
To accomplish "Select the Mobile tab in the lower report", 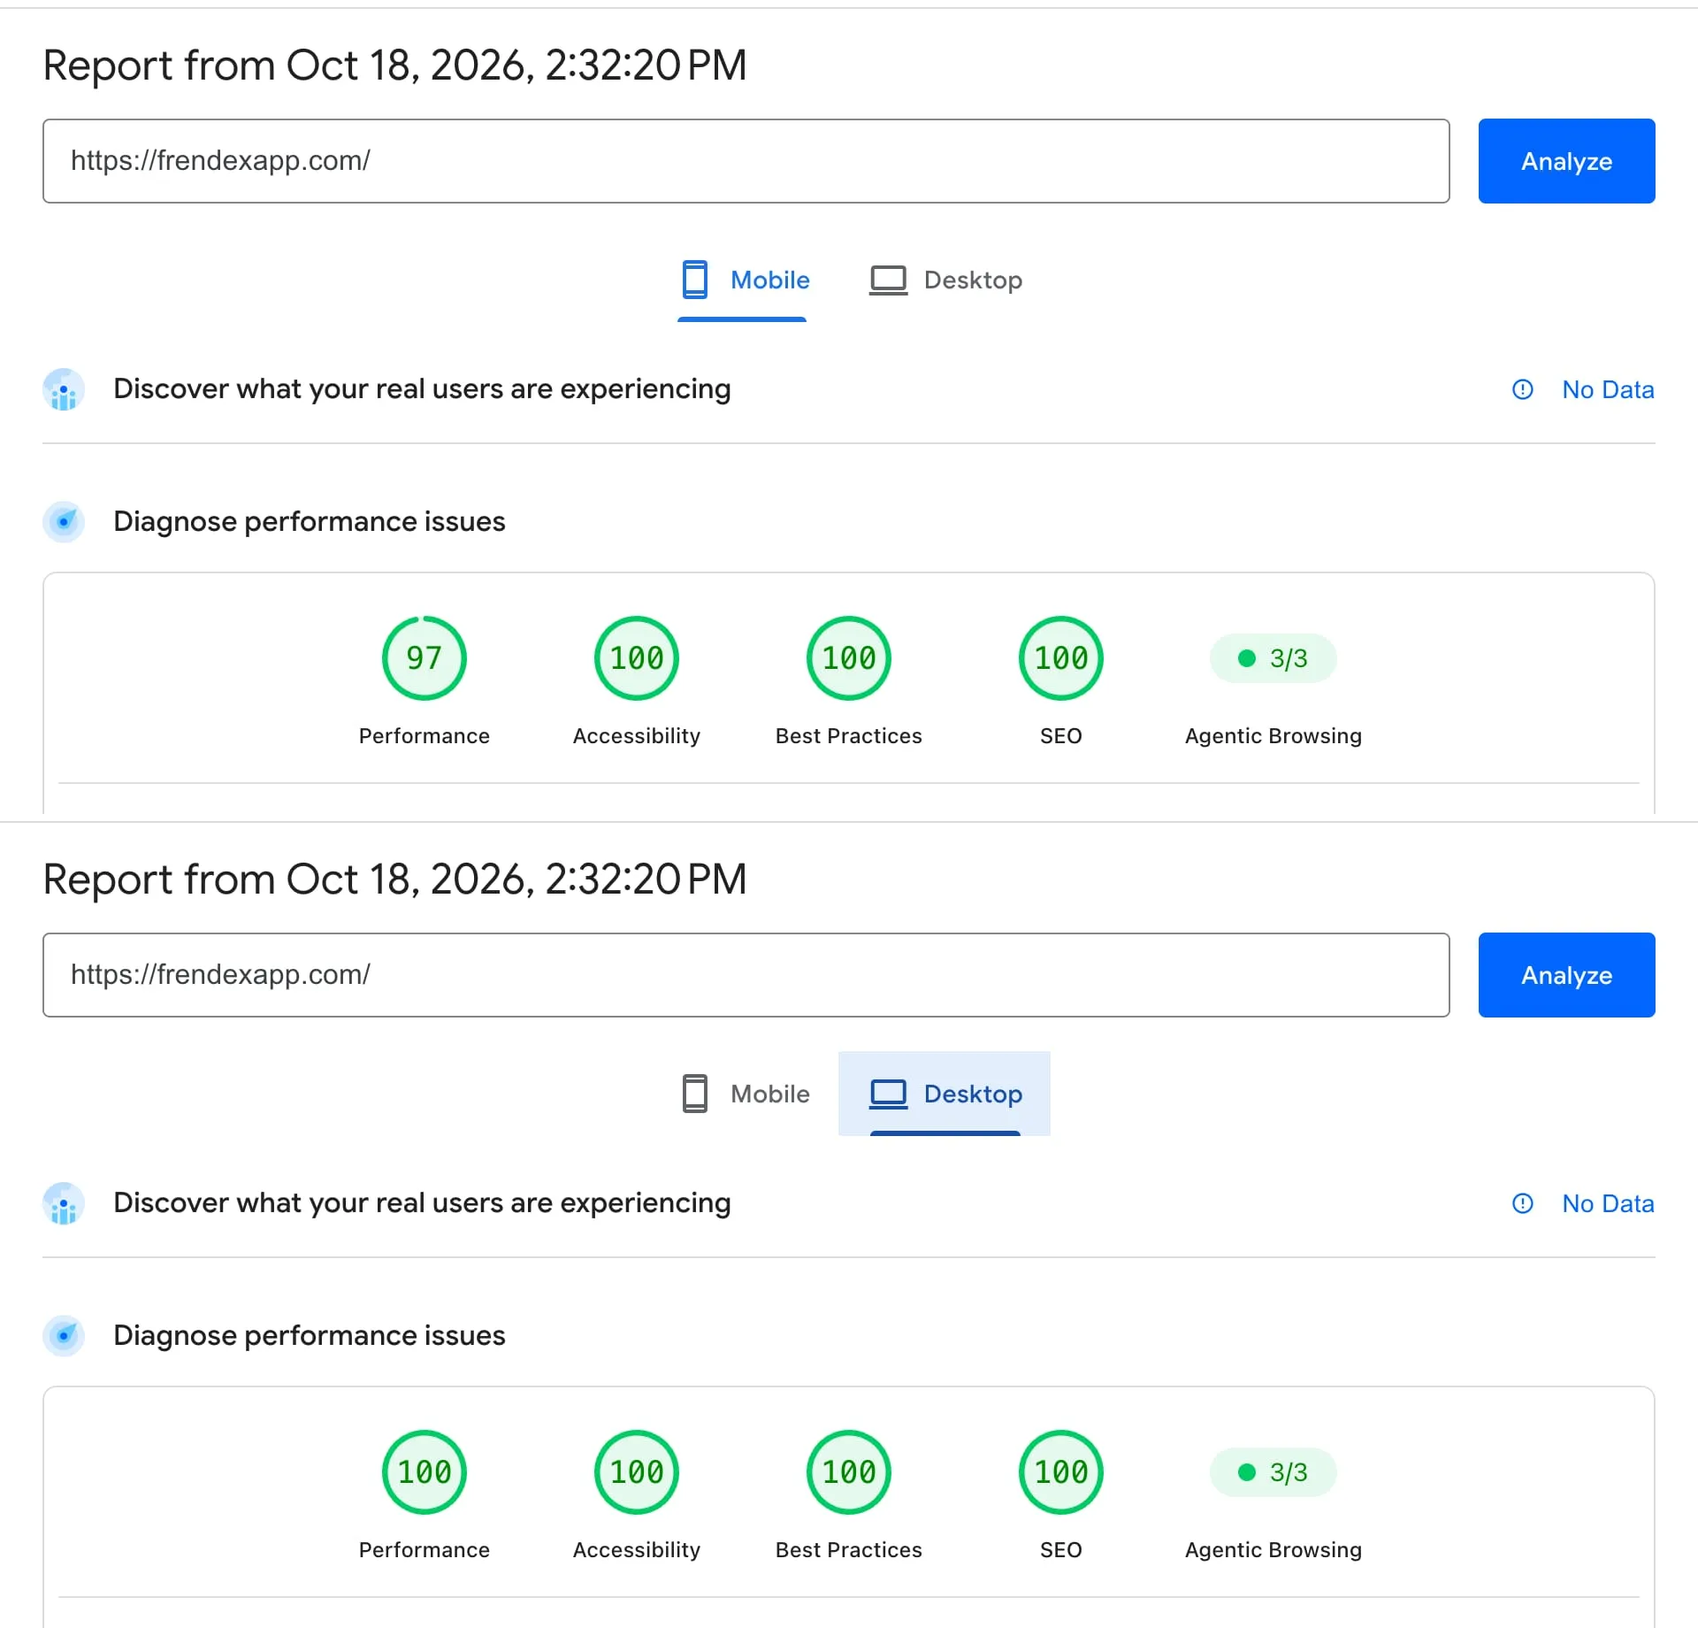I will (x=745, y=1094).
